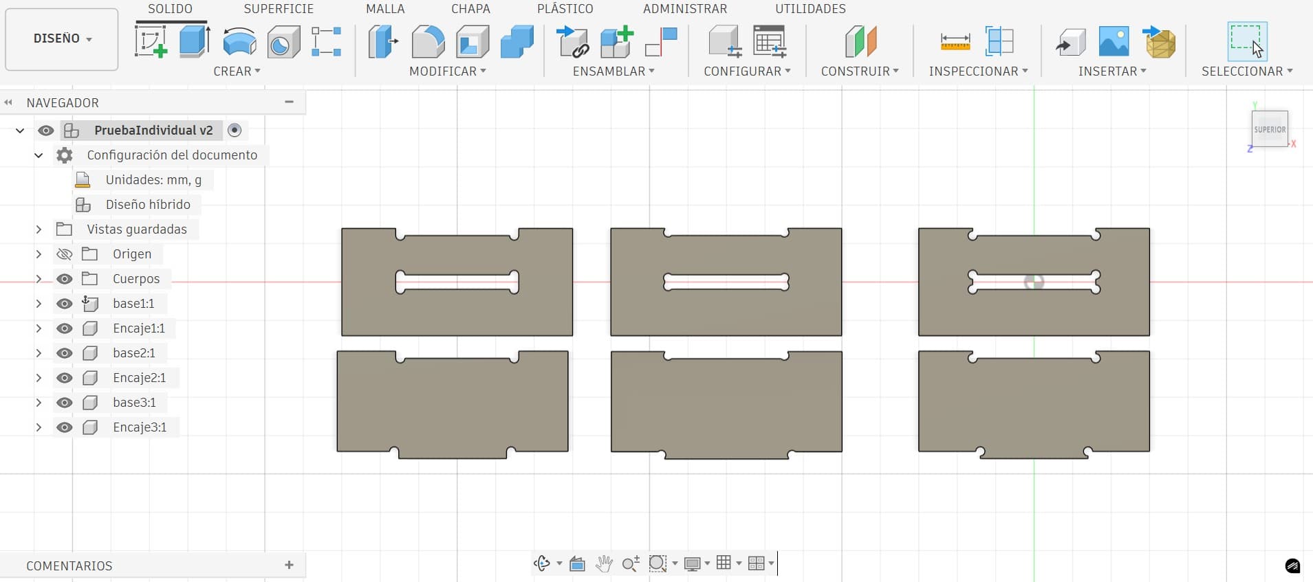Select the Press Pull tool
1313x582 pixels.
tap(383, 41)
